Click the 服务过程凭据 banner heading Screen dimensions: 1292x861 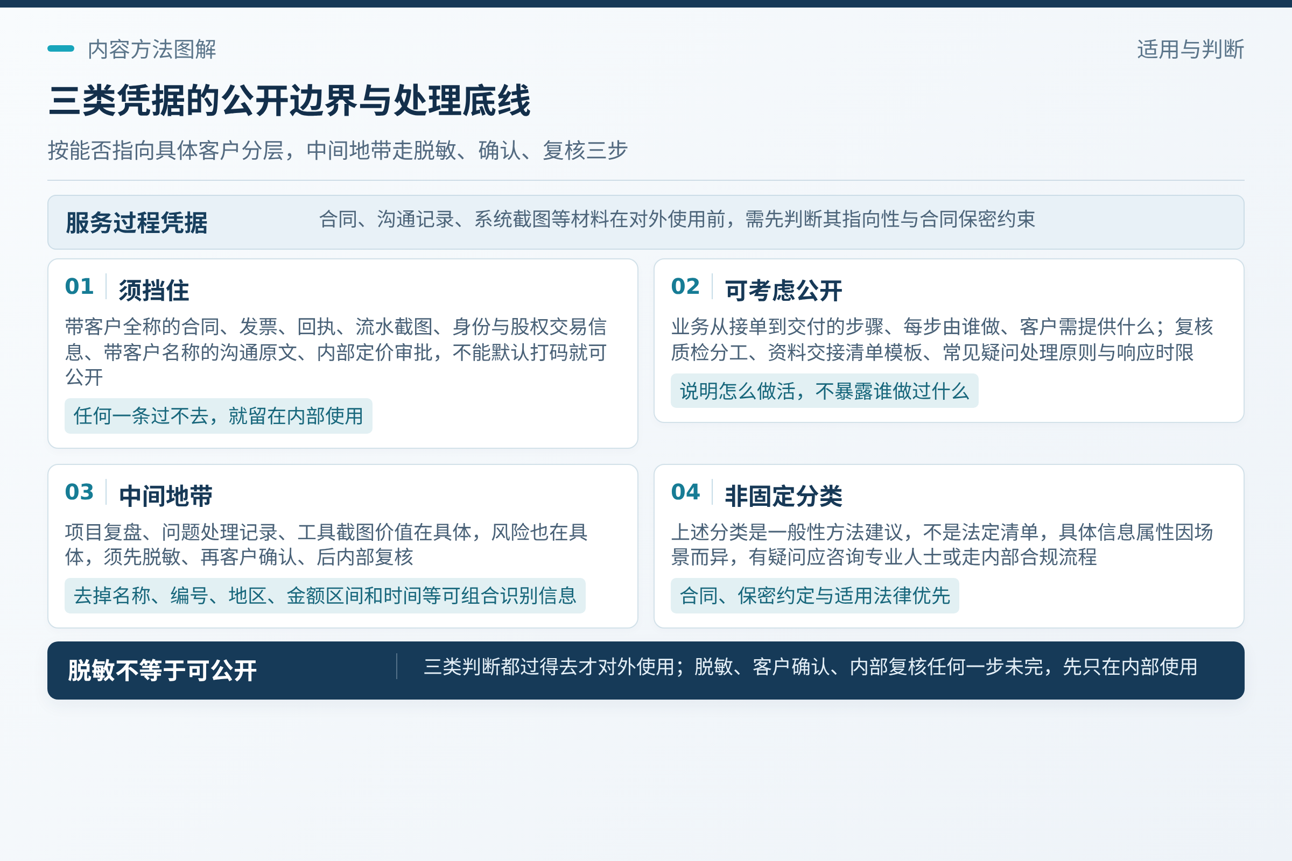[137, 223]
